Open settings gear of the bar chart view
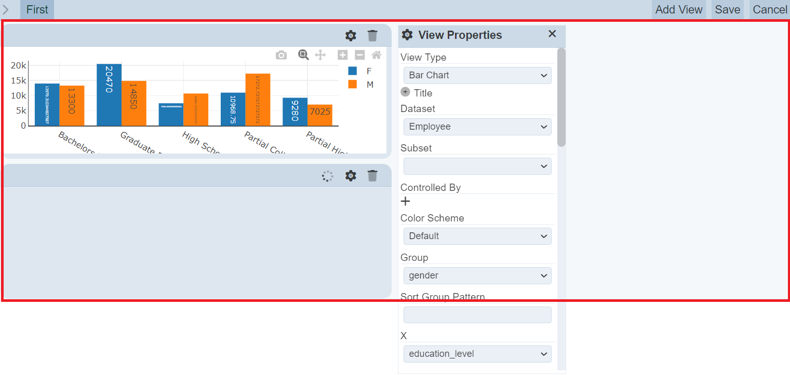The height and width of the screenshot is (375, 790). [x=351, y=36]
